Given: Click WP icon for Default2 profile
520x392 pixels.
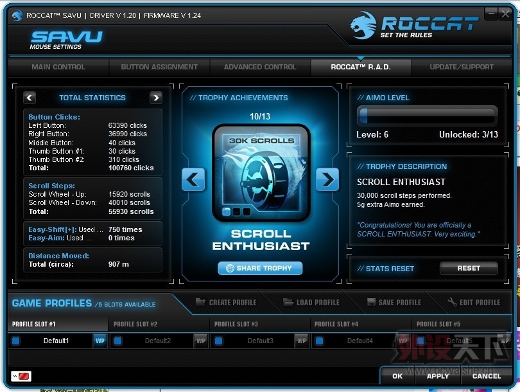Looking at the screenshot, I should (201, 341).
